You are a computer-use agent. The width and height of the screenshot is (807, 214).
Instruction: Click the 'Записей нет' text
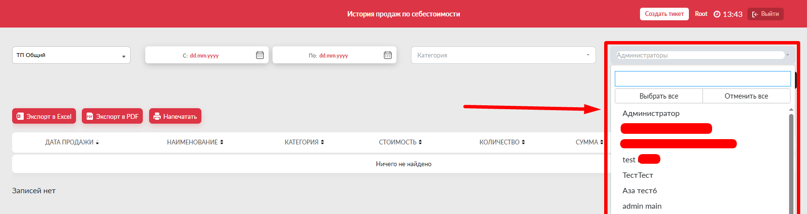point(34,191)
